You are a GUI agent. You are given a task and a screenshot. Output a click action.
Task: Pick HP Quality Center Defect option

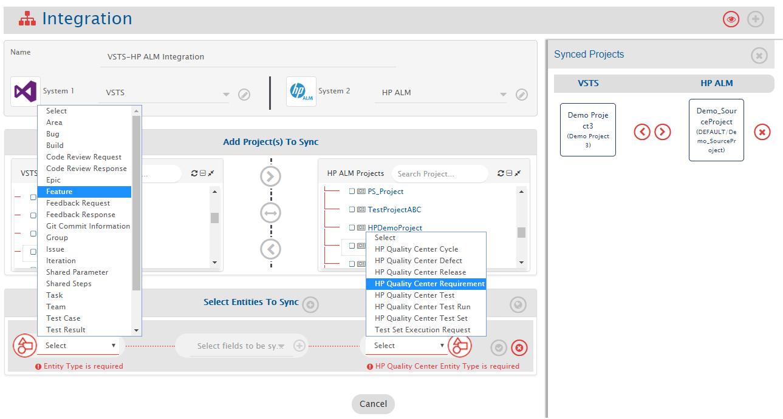click(x=418, y=261)
